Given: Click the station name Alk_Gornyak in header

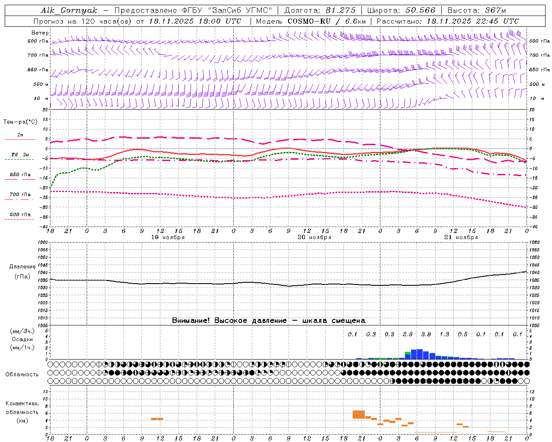Looking at the screenshot, I should [x=69, y=10].
